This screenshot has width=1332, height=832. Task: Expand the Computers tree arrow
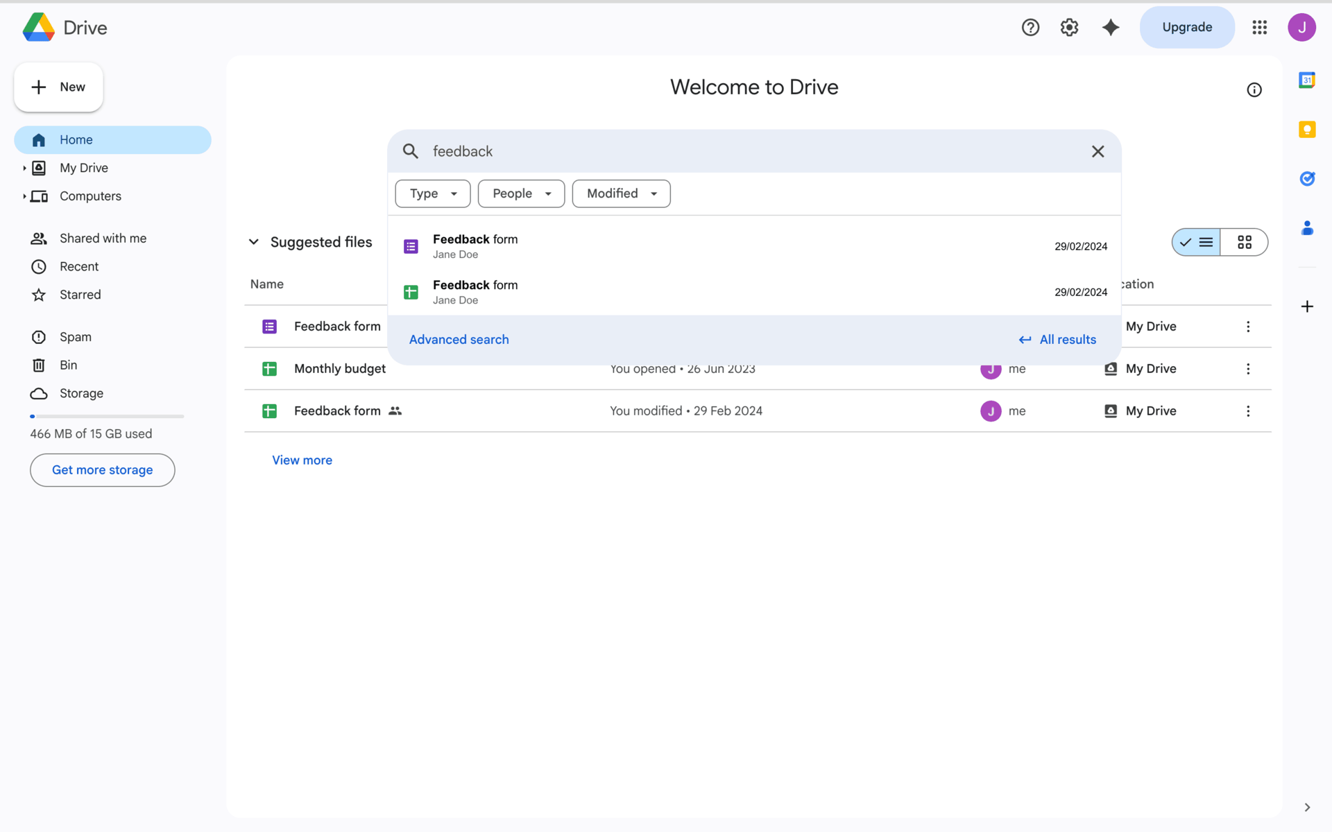(x=24, y=196)
